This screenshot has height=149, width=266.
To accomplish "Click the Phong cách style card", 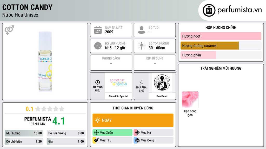I will click(111, 63).
